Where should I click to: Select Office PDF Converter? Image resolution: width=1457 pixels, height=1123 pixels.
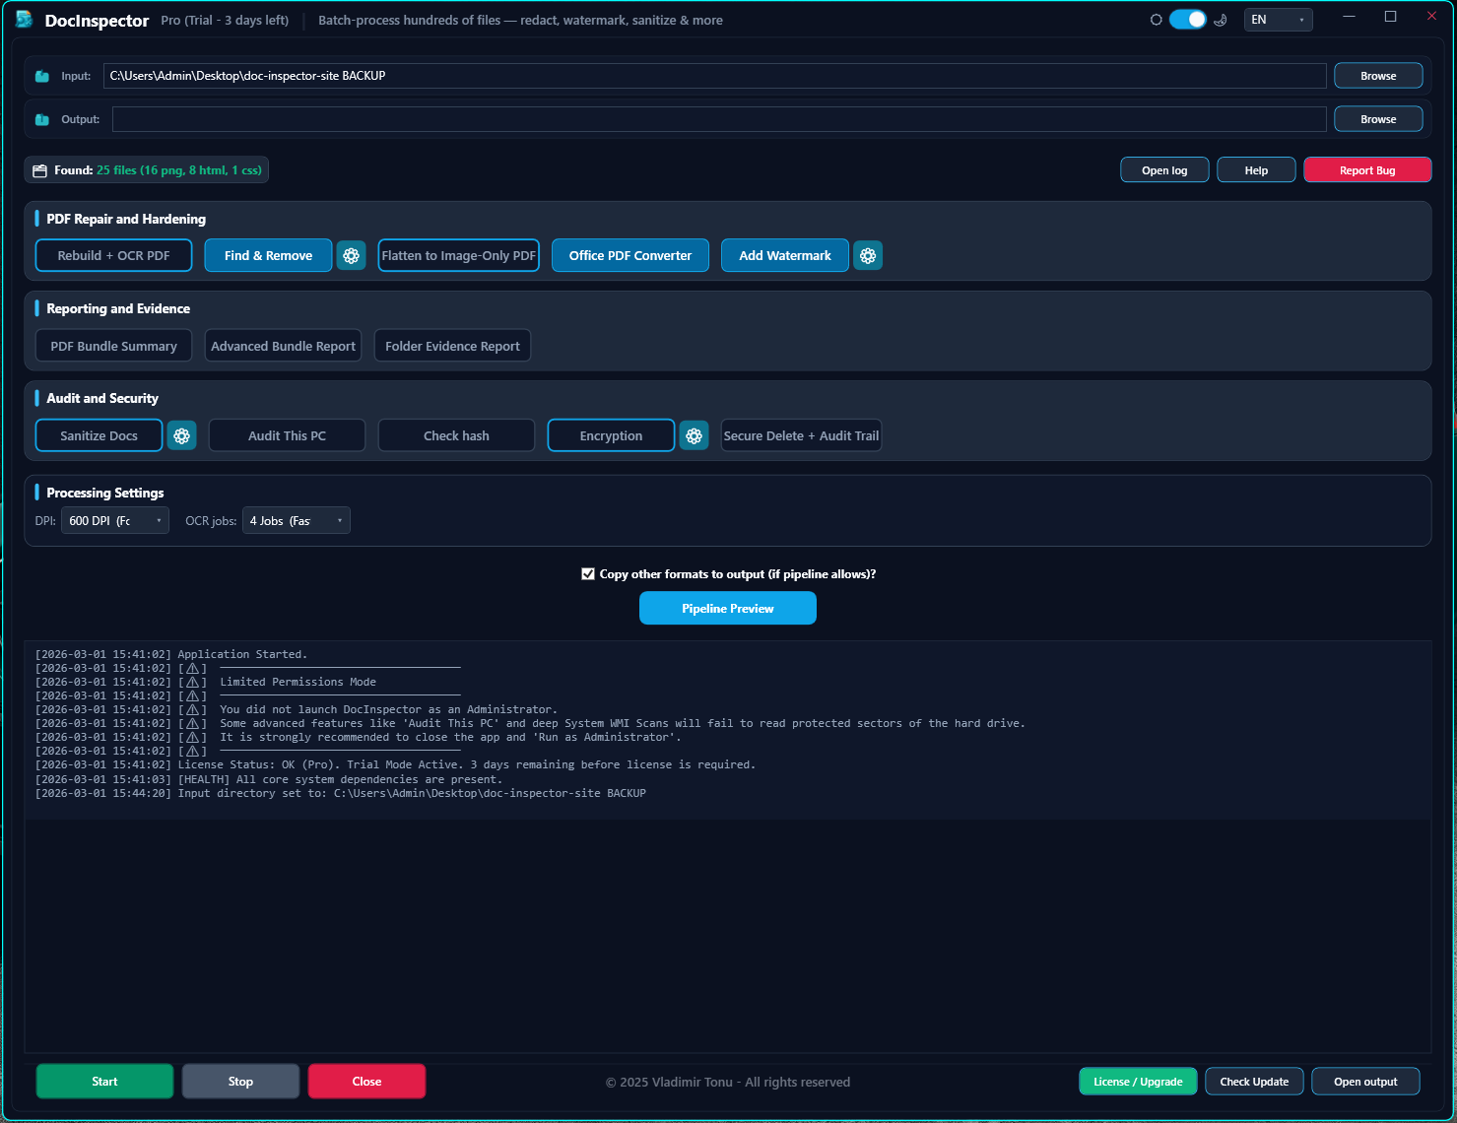[x=630, y=255]
